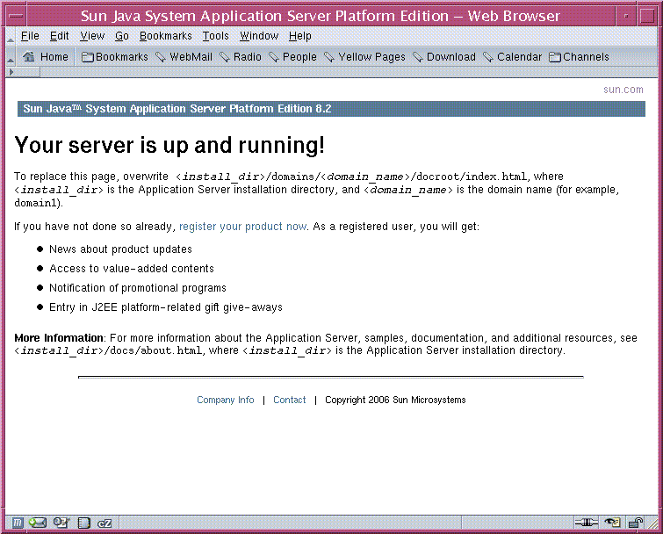
Task: Open the File menu
Action: [x=30, y=36]
